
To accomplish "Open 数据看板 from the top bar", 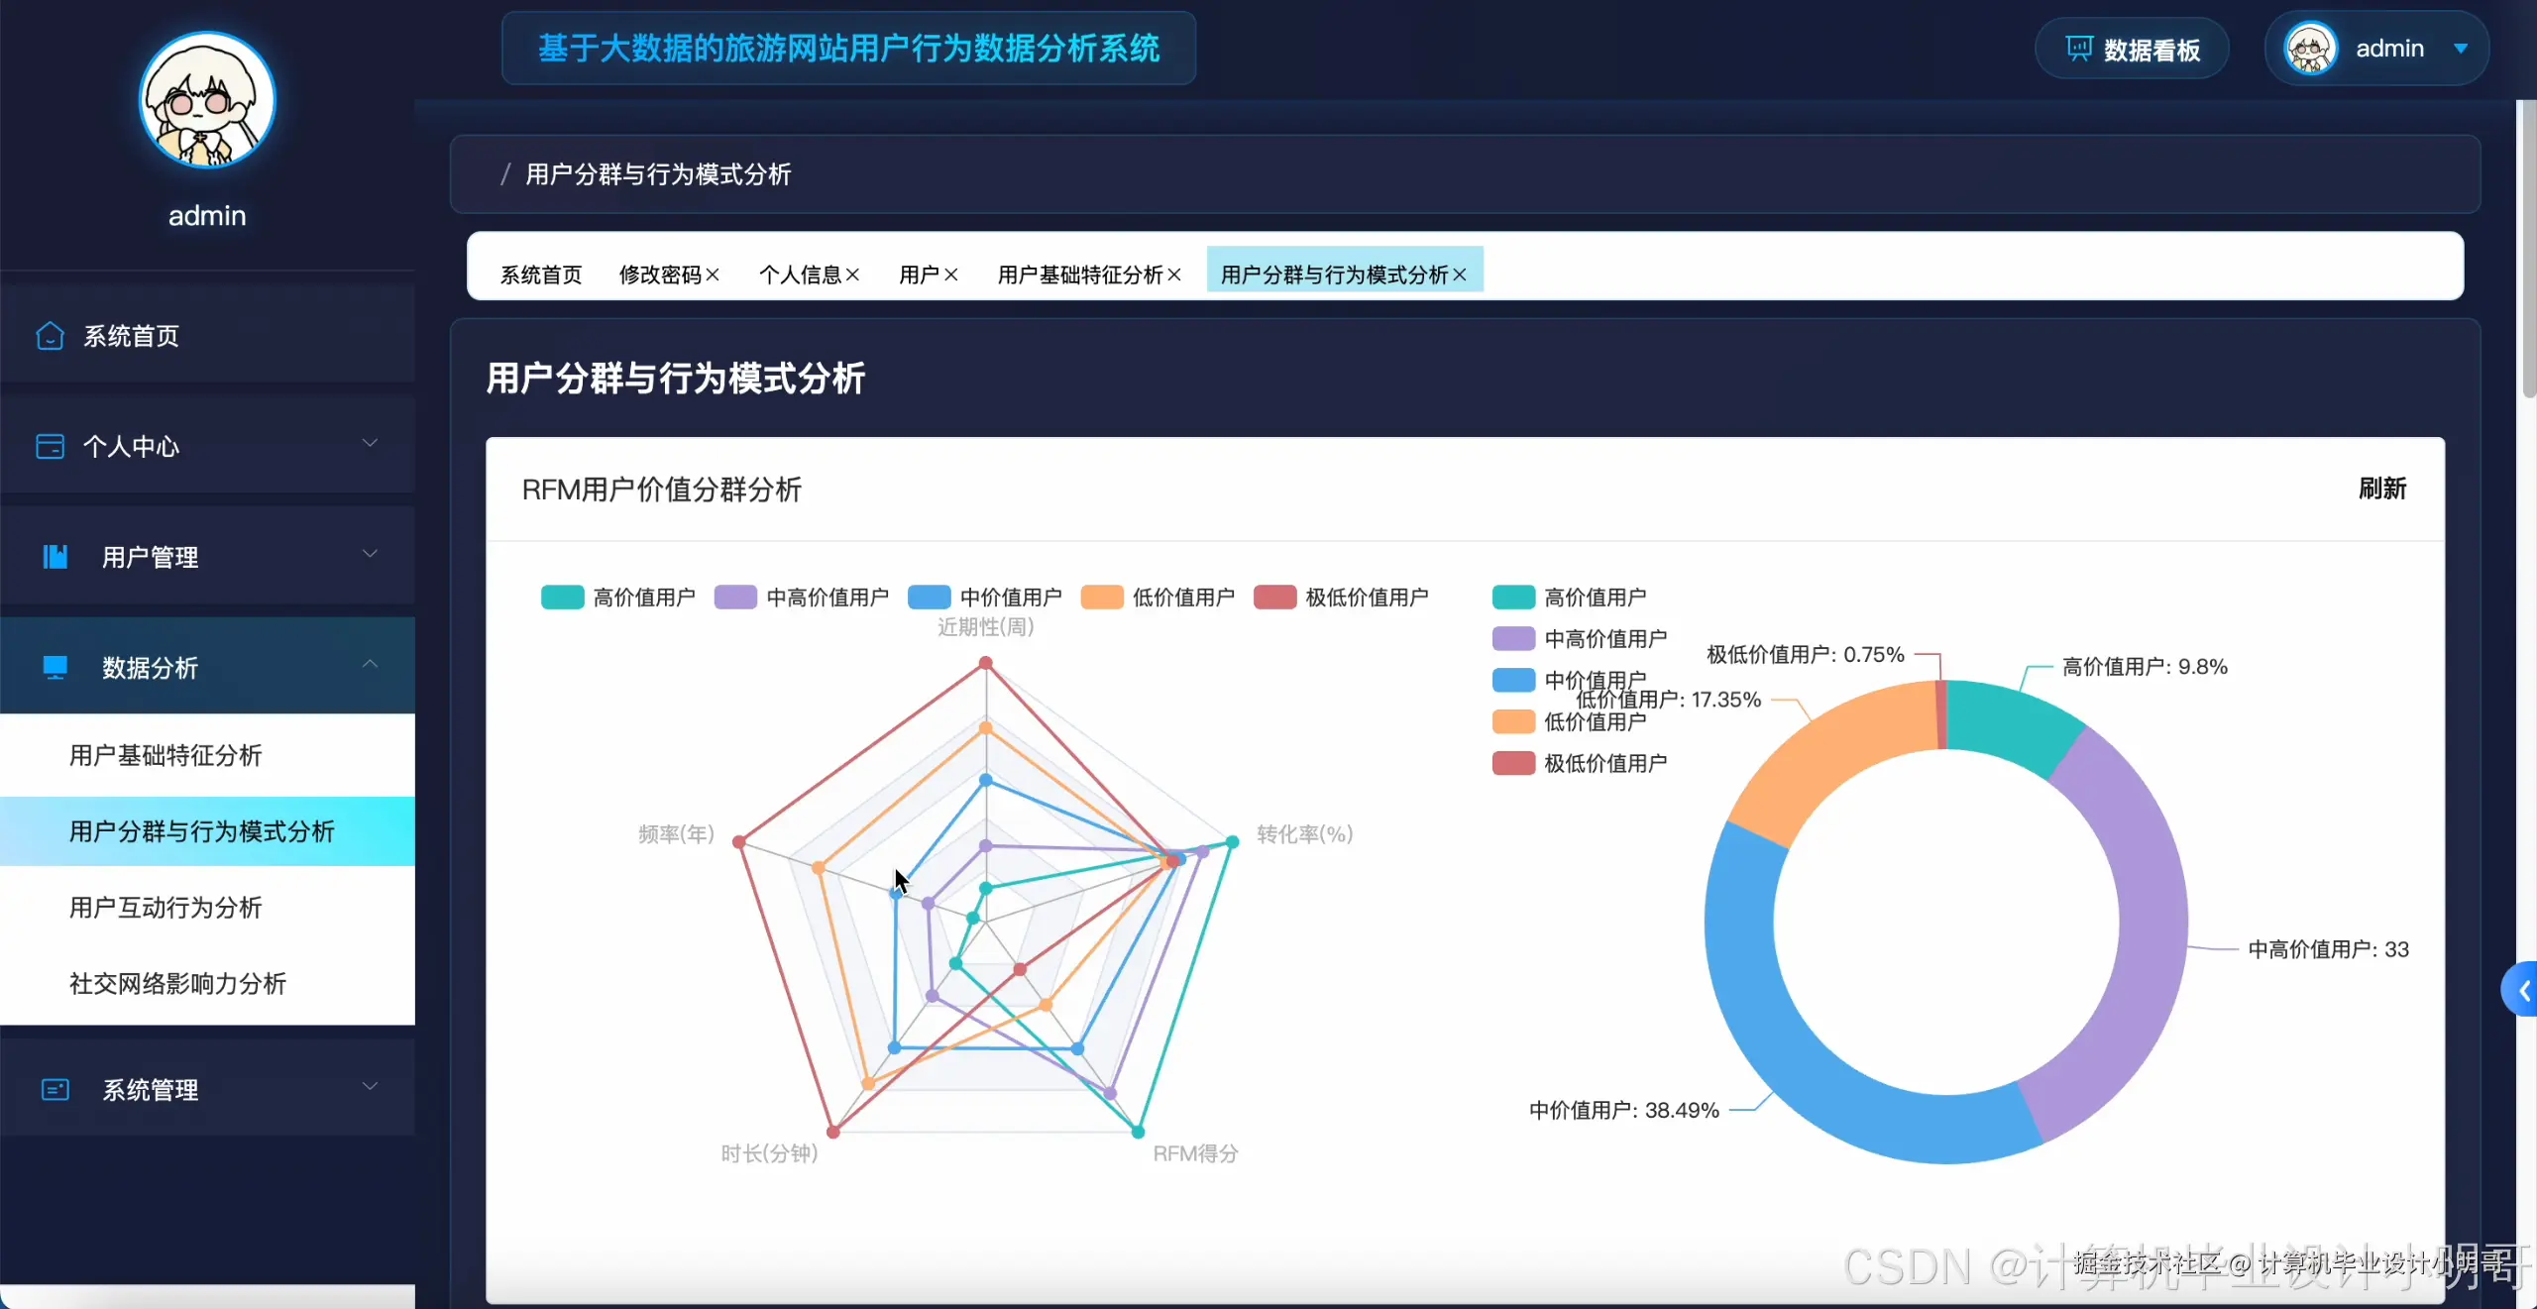I will (x=2131, y=48).
